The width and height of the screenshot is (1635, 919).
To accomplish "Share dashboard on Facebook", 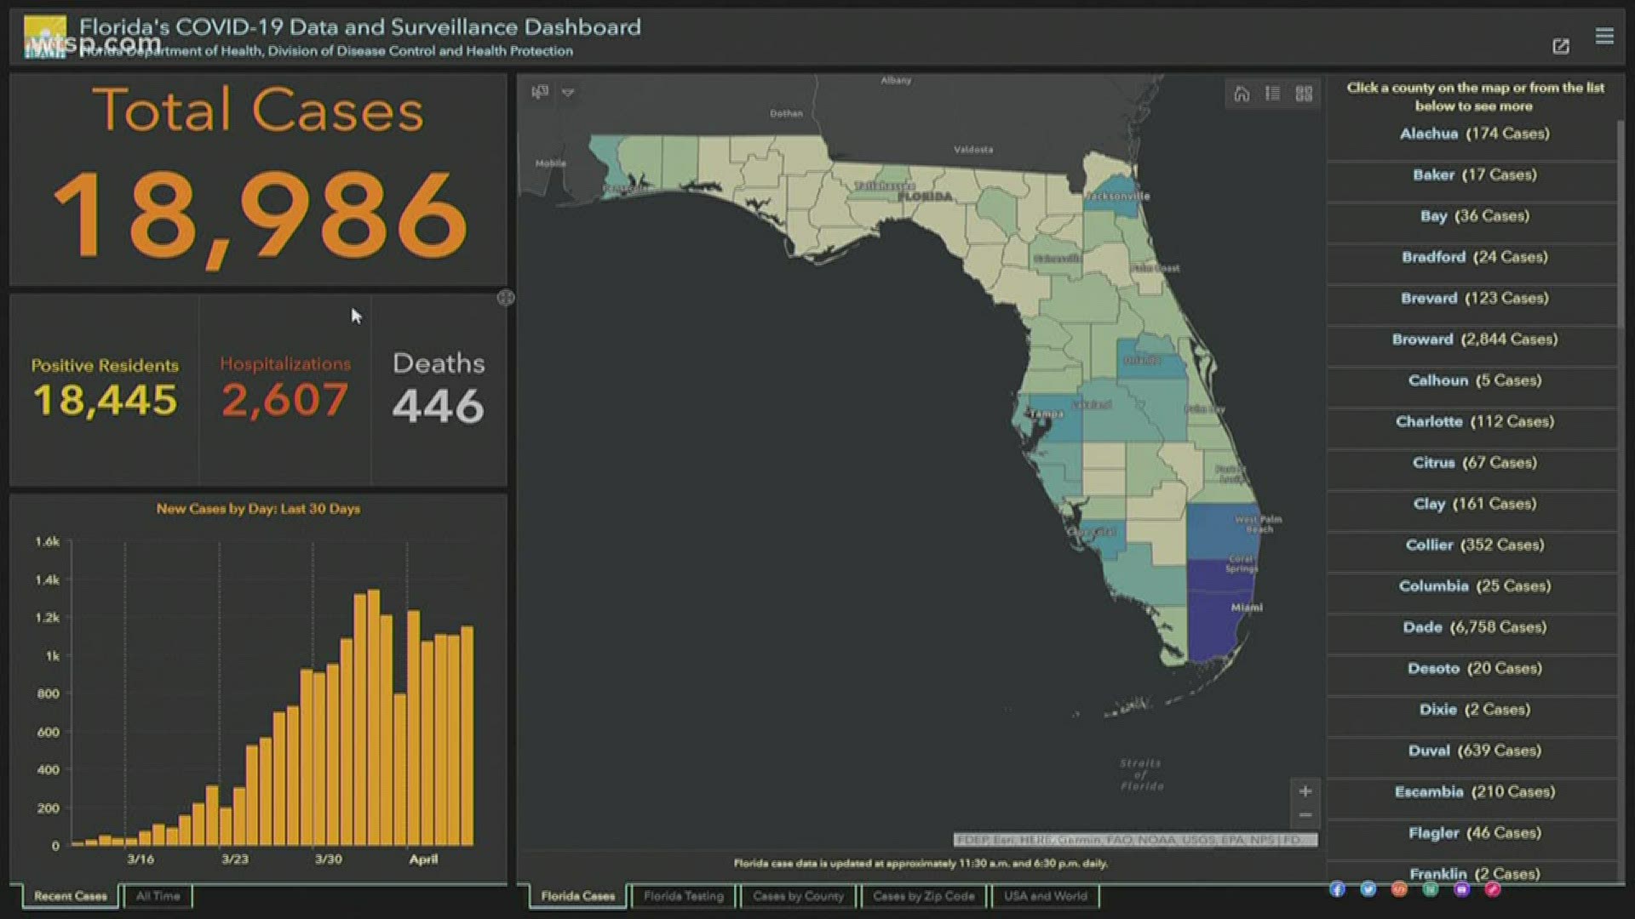I will [x=1337, y=889].
